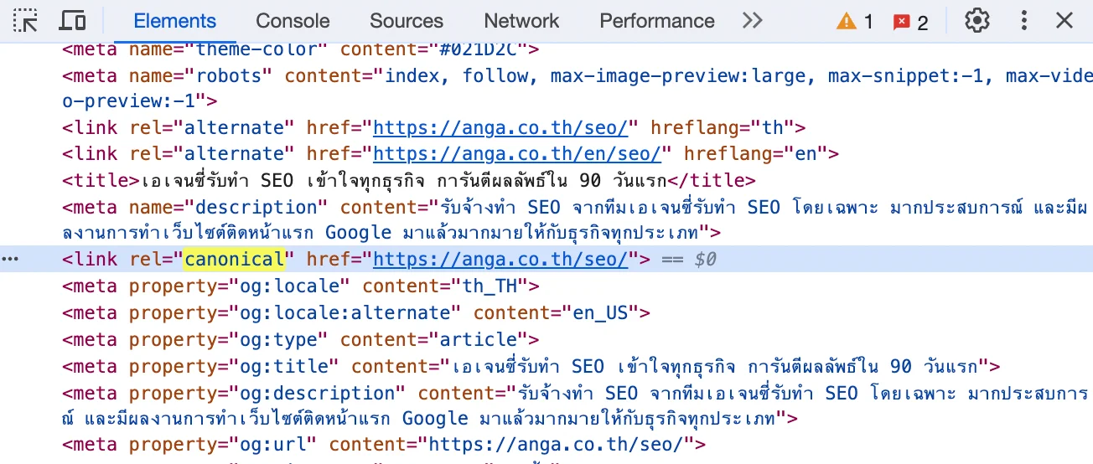1093x464 pixels.
Task: Switch to the Performance tab
Action: 657,21
